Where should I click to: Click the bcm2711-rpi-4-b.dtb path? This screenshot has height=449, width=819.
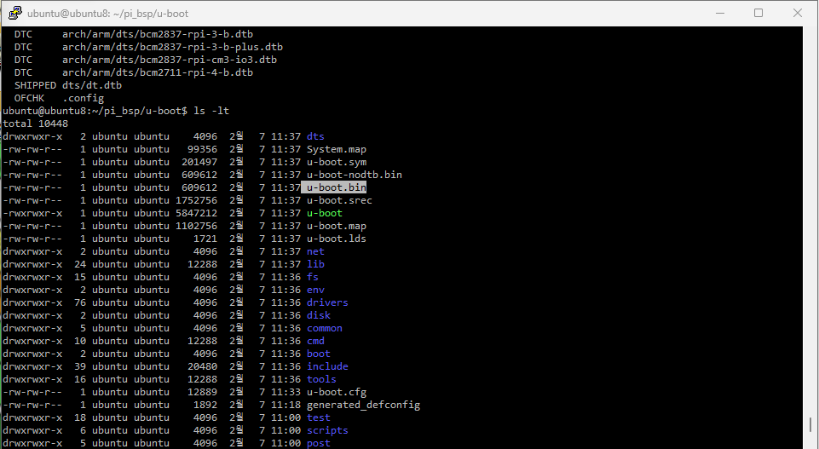point(158,72)
